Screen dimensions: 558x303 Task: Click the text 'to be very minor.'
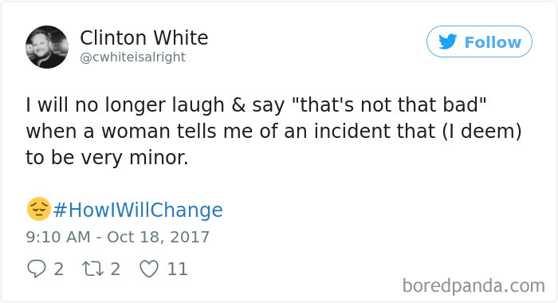[107, 157]
